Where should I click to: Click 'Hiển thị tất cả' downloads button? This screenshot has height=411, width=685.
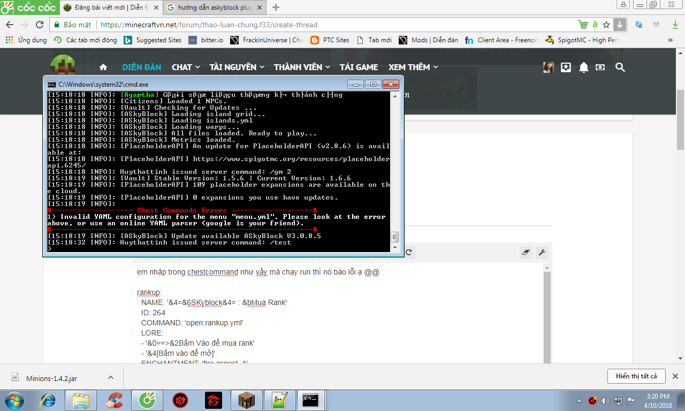tap(636, 376)
